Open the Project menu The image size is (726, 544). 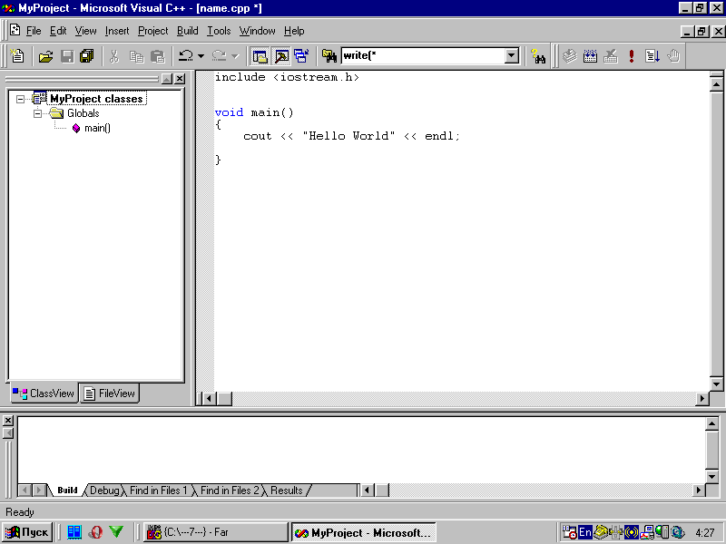(152, 31)
